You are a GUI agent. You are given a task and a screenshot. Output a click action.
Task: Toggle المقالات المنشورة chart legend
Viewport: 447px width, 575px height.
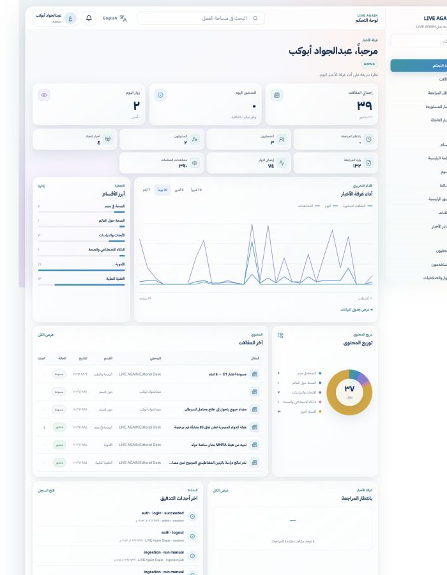click(x=358, y=206)
